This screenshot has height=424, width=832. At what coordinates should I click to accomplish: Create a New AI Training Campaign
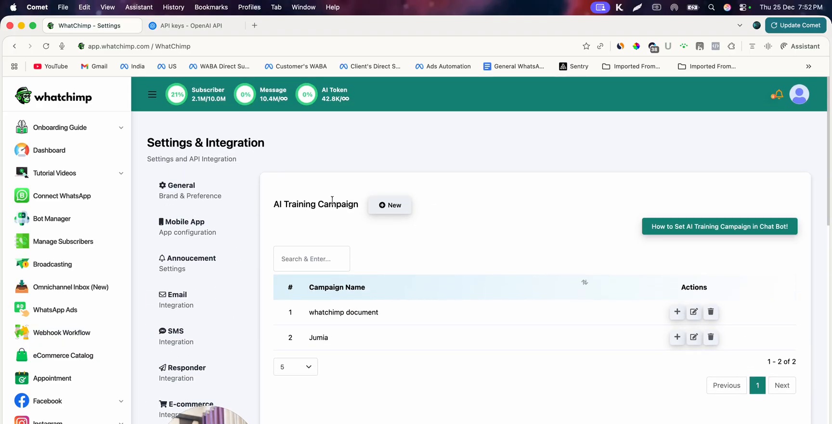pos(390,205)
